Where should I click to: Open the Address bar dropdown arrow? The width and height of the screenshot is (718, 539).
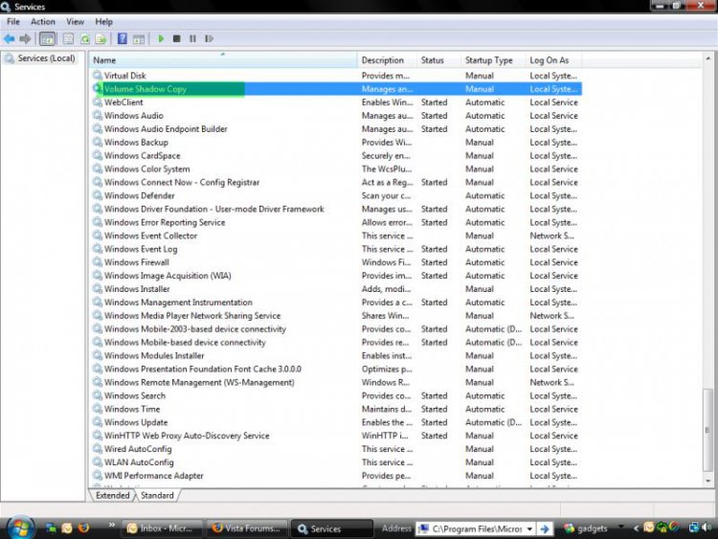[529, 528]
